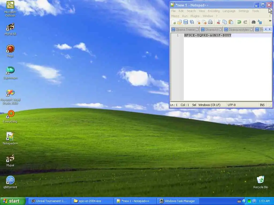Switch to the Obama Theme tab
Screen dimensions: 274x205
(185, 29)
